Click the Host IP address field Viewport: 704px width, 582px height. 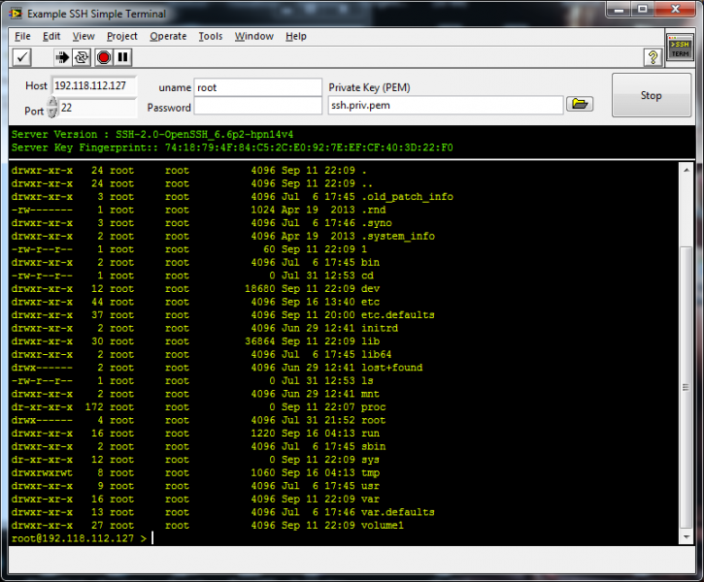[93, 85]
